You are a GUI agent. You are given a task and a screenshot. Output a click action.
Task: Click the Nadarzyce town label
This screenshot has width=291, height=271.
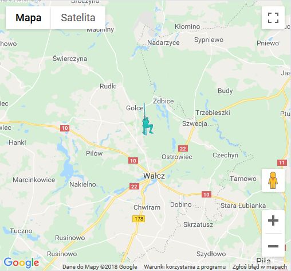(x=163, y=42)
